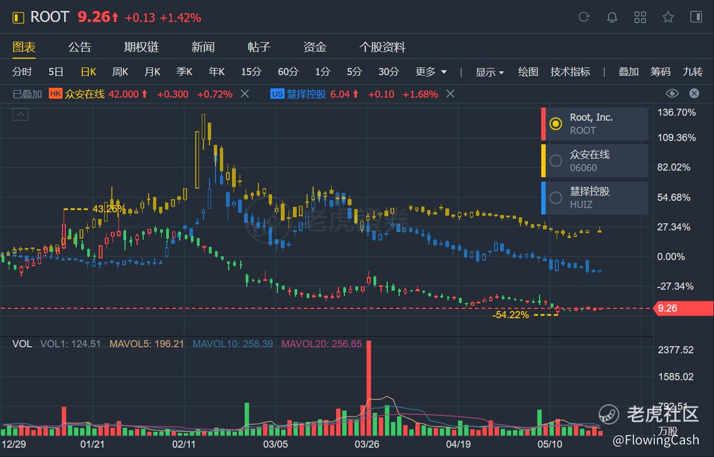Select 30分 interval
714x457 pixels.
389,72
